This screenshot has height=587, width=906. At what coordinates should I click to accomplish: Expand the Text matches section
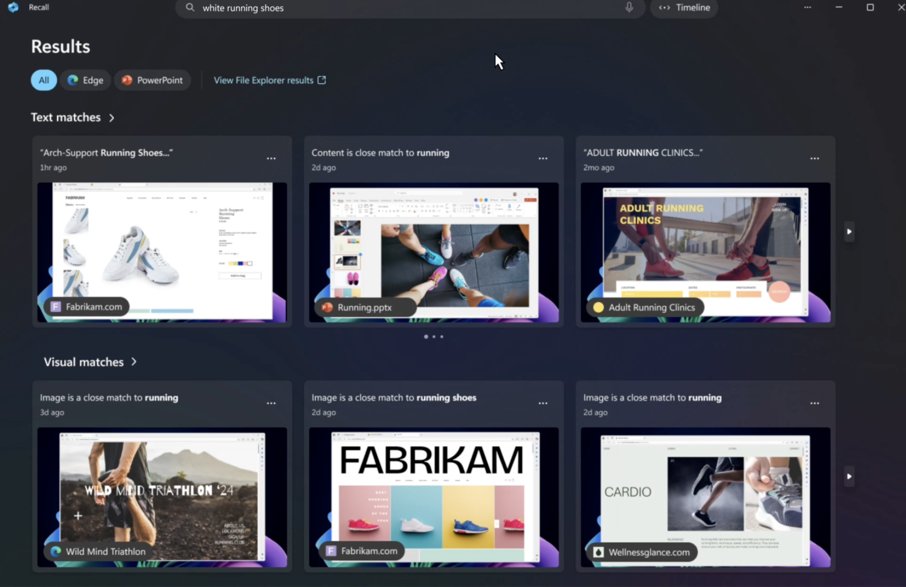[72, 118]
